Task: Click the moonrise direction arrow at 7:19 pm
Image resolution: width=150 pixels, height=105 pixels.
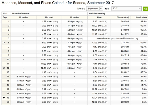Action: 77,43
